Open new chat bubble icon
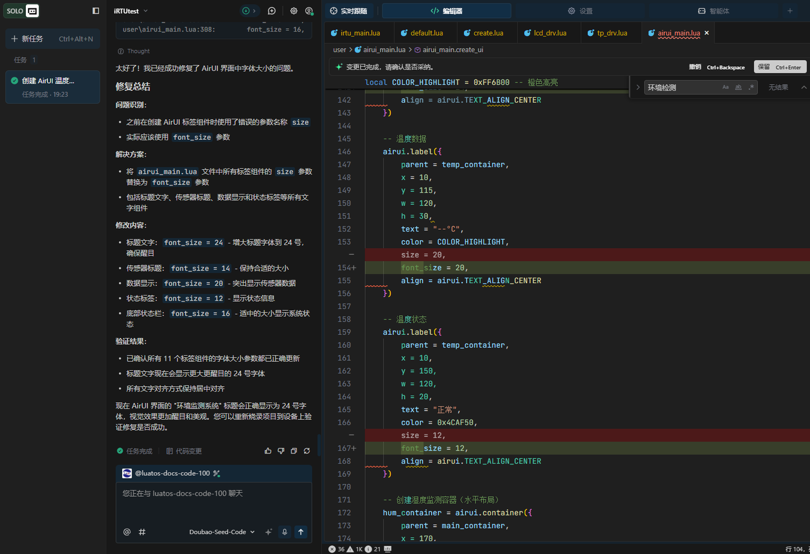 click(272, 11)
